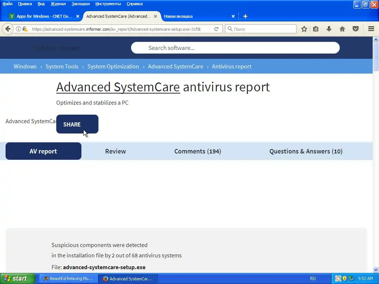Image resolution: width=379 pixels, height=284 pixels.
Task: Go back with the browser back arrow
Action: [x=8, y=29]
